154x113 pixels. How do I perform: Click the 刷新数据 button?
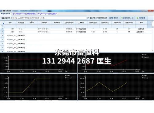click(x=141, y=18)
